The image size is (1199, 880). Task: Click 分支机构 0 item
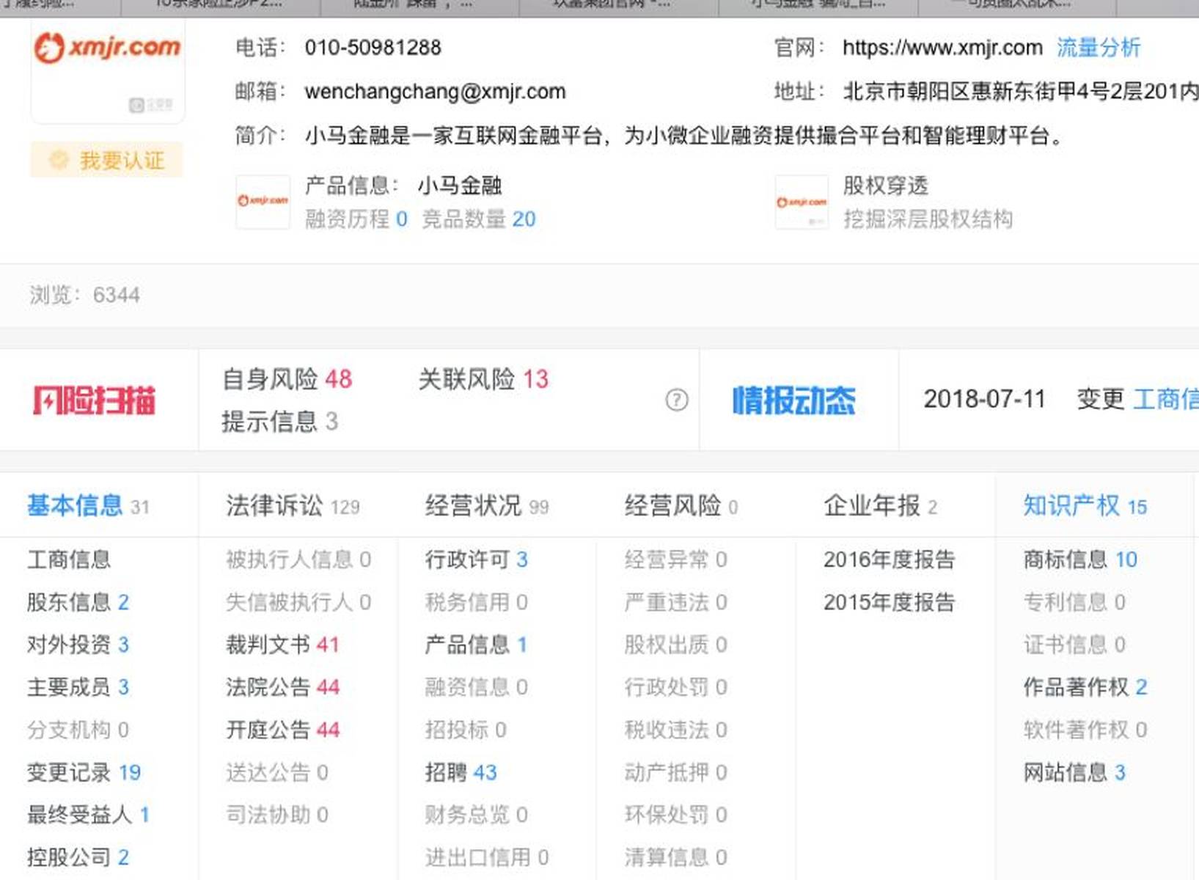(78, 730)
